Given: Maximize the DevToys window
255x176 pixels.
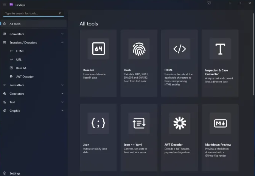Looking at the screenshot, I should pyautogui.click(x=240, y=3).
